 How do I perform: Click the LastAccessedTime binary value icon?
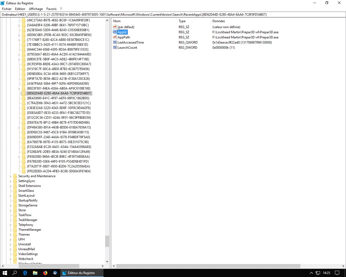point(115,42)
